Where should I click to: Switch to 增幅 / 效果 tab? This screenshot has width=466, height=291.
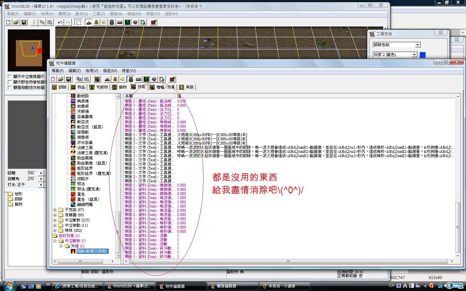pyautogui.click(x=162, y=87)
